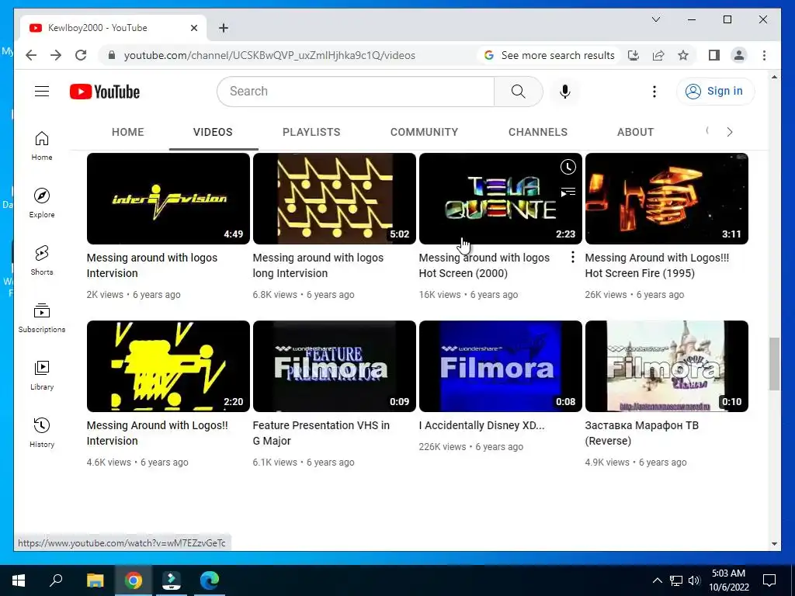The width and height of the screenshot is (795, 596).
Task: Open Library in the sidebar
Action: click(x=42, y=375)
